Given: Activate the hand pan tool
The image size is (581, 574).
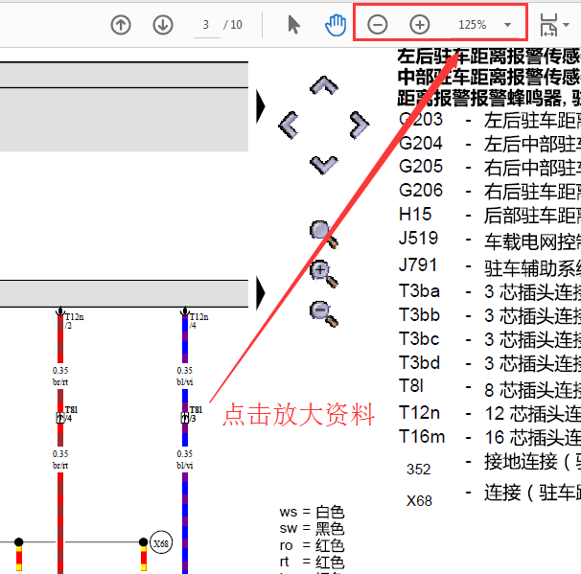Looking at the screenshot, I should click(x=336, y=25).
